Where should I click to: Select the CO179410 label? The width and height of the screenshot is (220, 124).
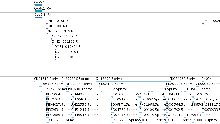(174, 115)
